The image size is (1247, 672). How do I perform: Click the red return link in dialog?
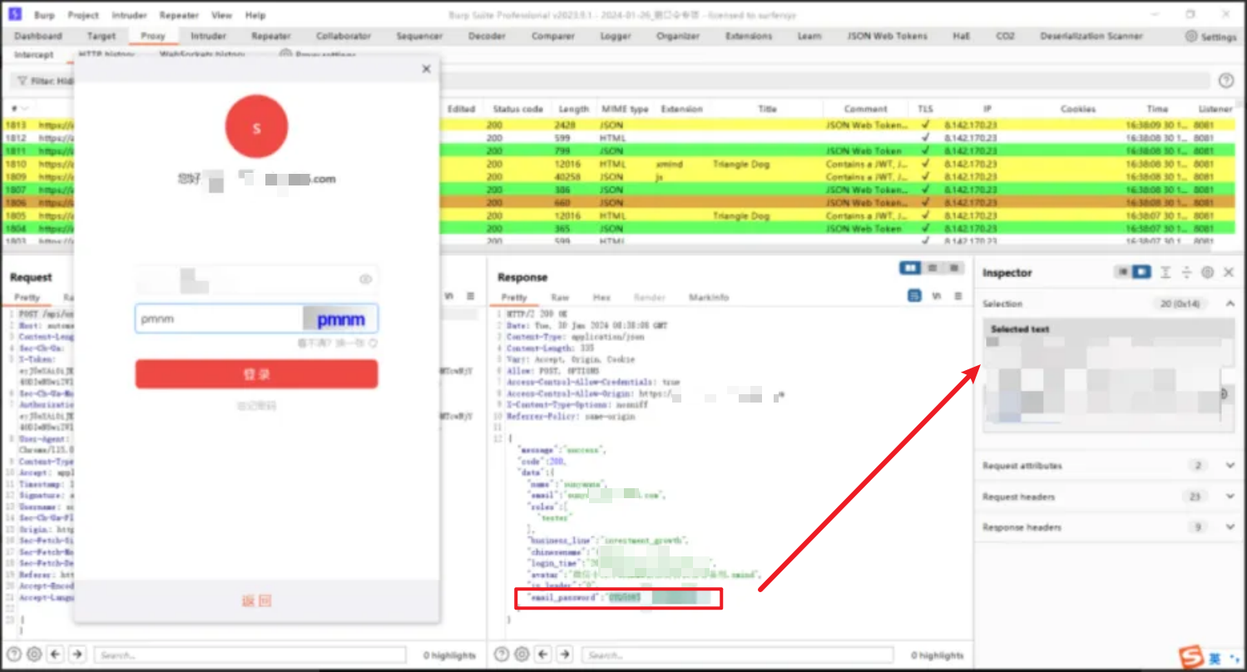point(256,601)
